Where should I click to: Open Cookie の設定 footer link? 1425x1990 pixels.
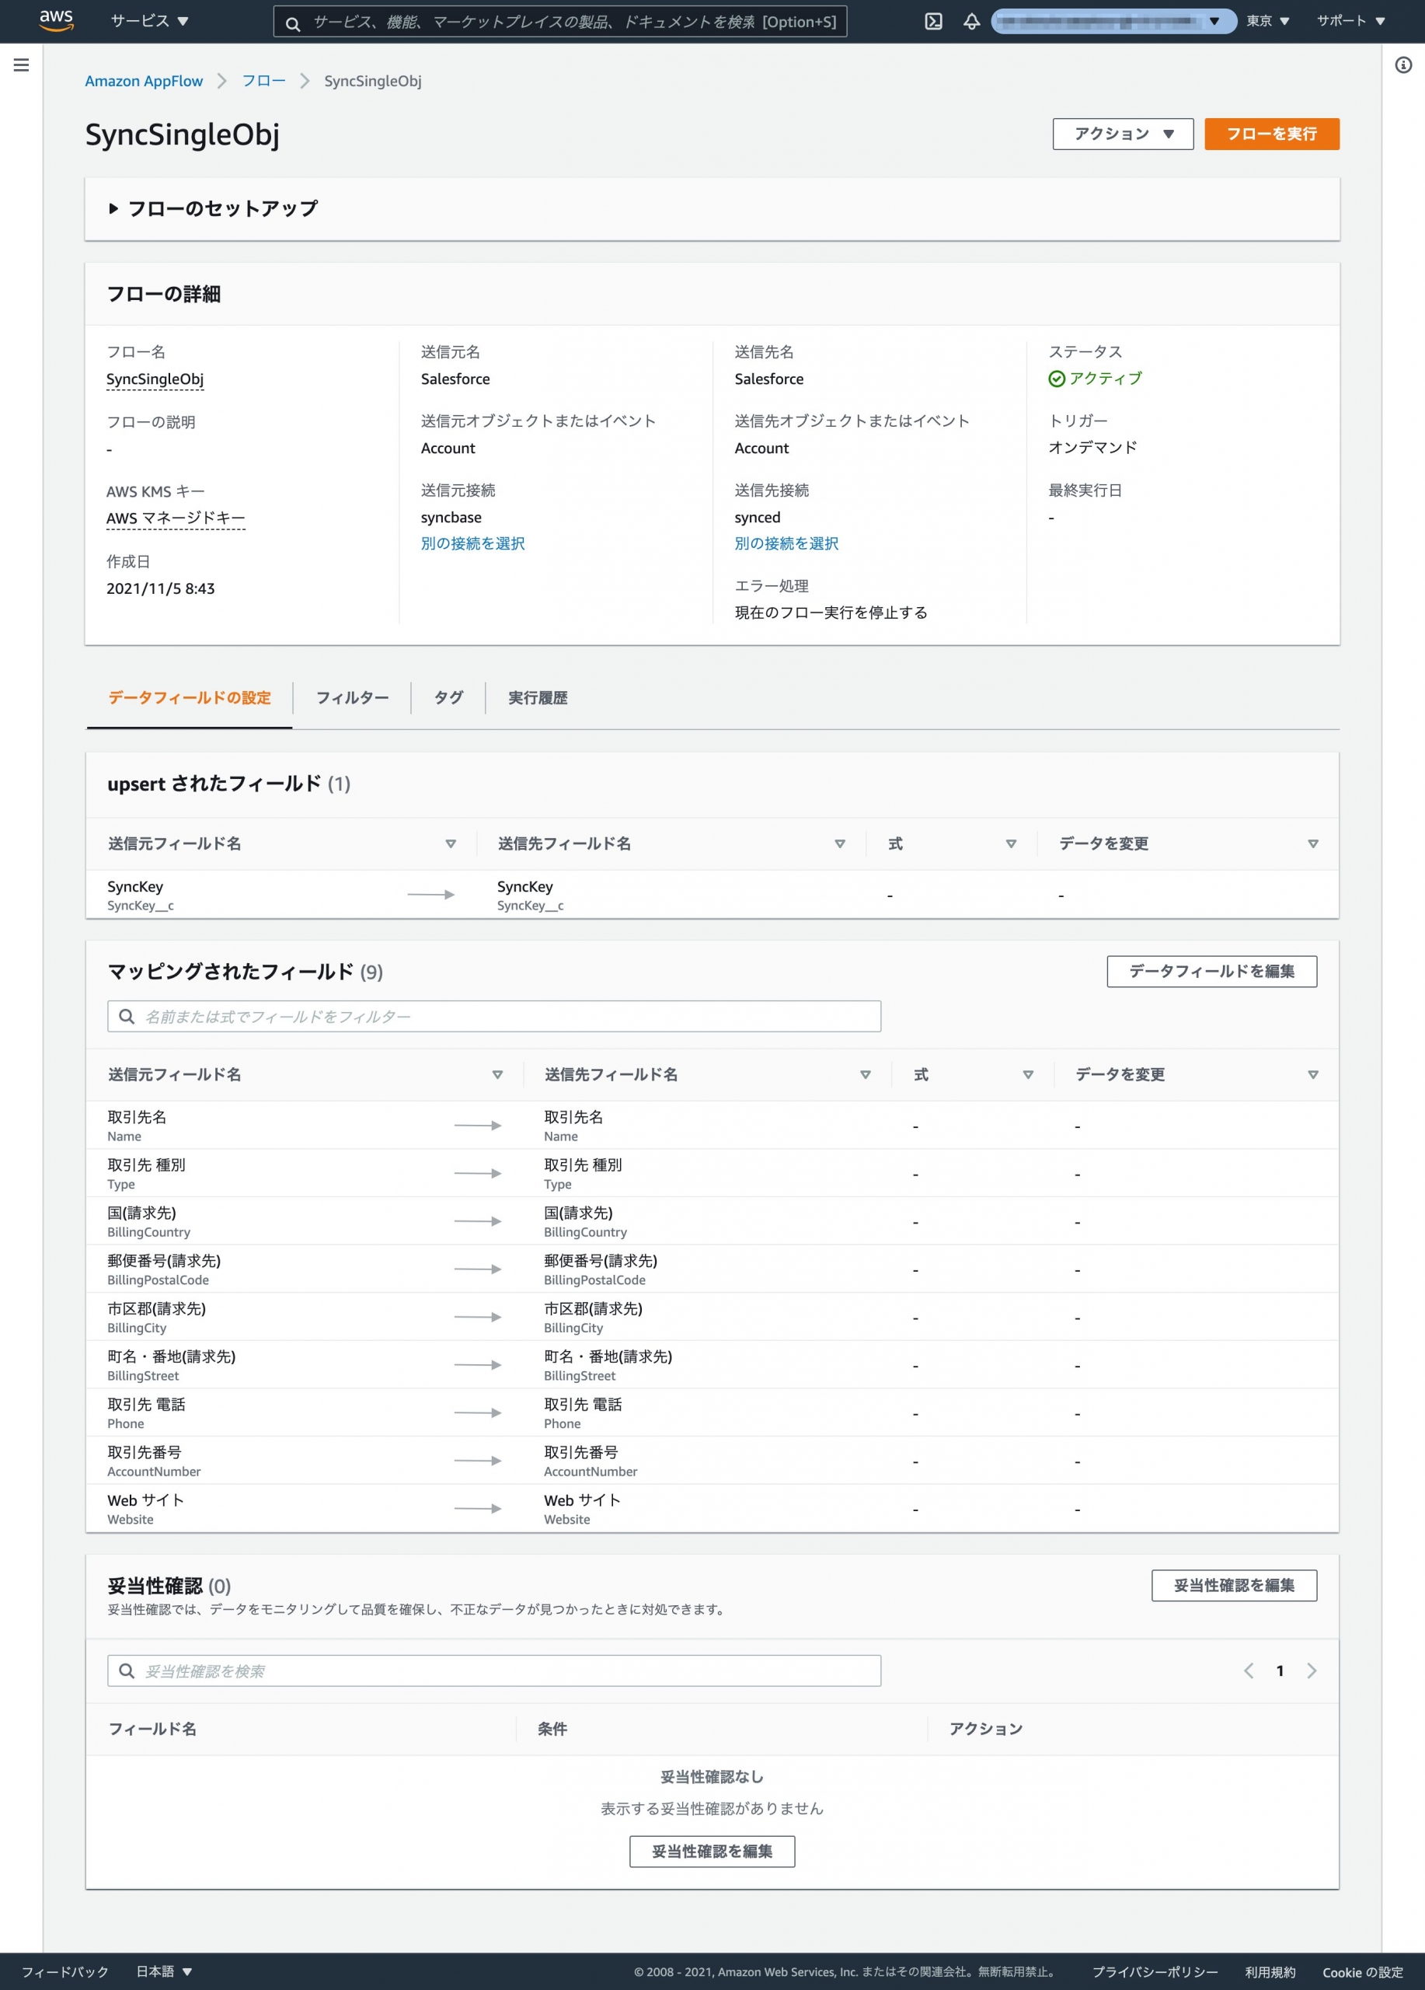(1362, 1971)
